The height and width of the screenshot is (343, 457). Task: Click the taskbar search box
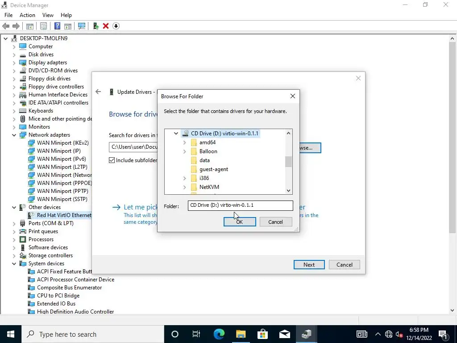tap(93, 334)
